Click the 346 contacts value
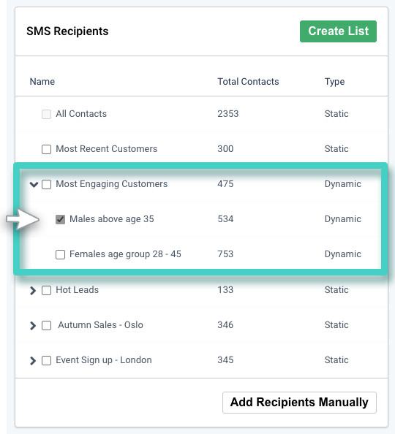Viewport: 395px width, 434px height. point(225,325)
